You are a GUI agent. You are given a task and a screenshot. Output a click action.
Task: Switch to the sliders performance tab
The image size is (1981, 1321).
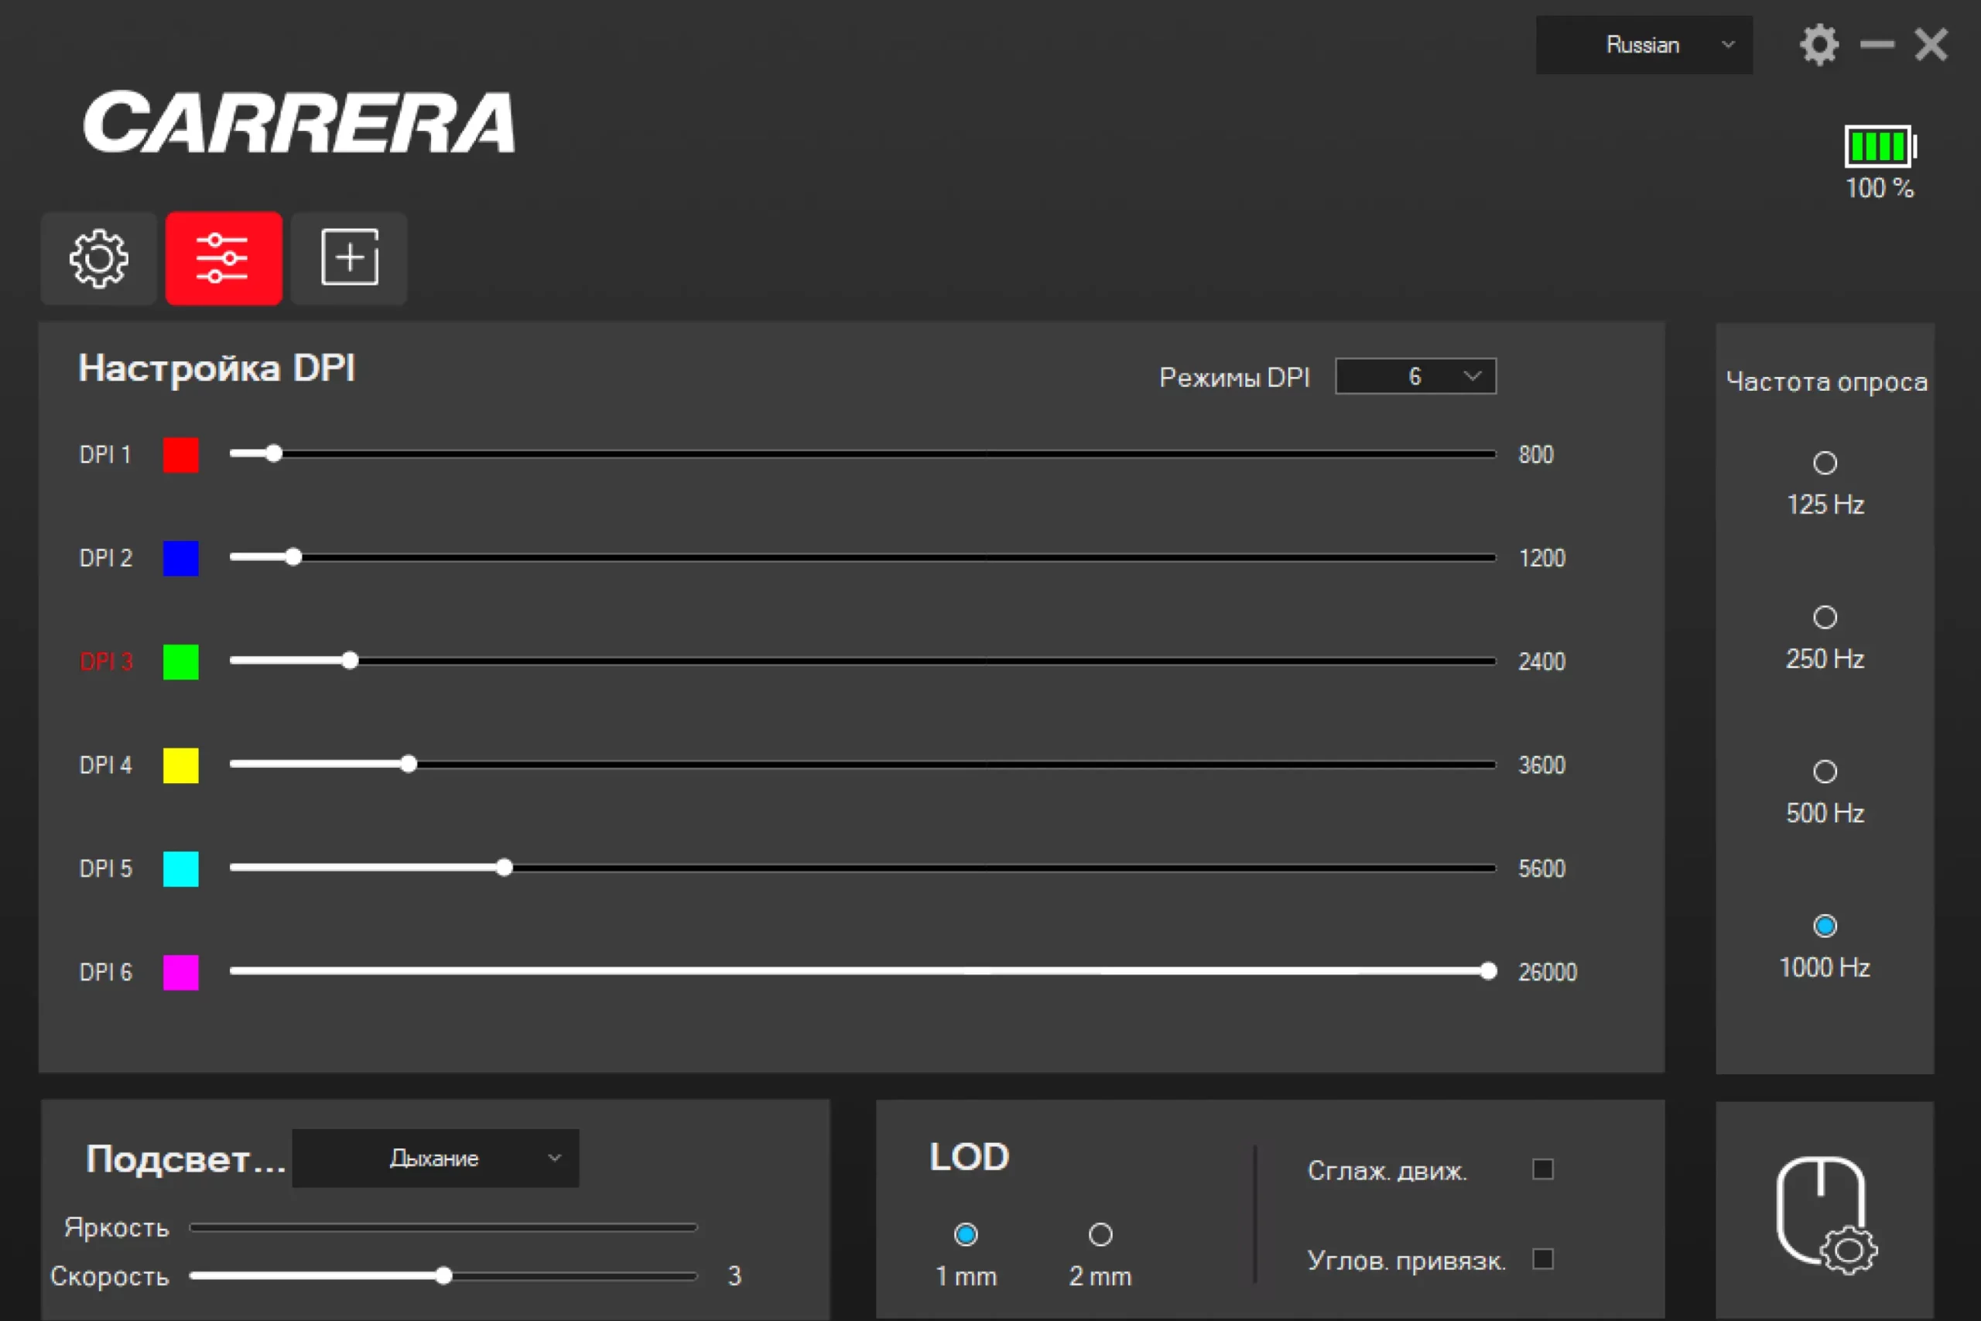pos(223,258)
